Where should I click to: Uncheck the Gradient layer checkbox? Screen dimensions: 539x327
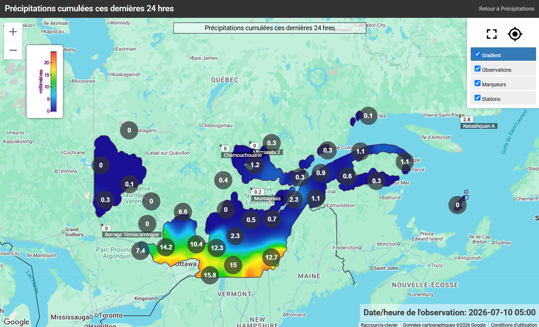tap(478, 54)
